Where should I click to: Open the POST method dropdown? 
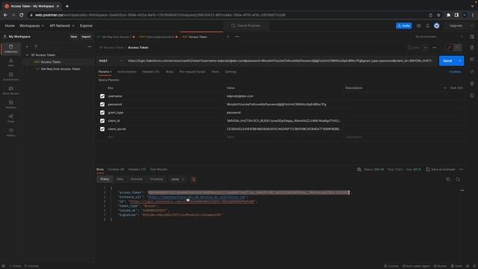click(111, 61)
